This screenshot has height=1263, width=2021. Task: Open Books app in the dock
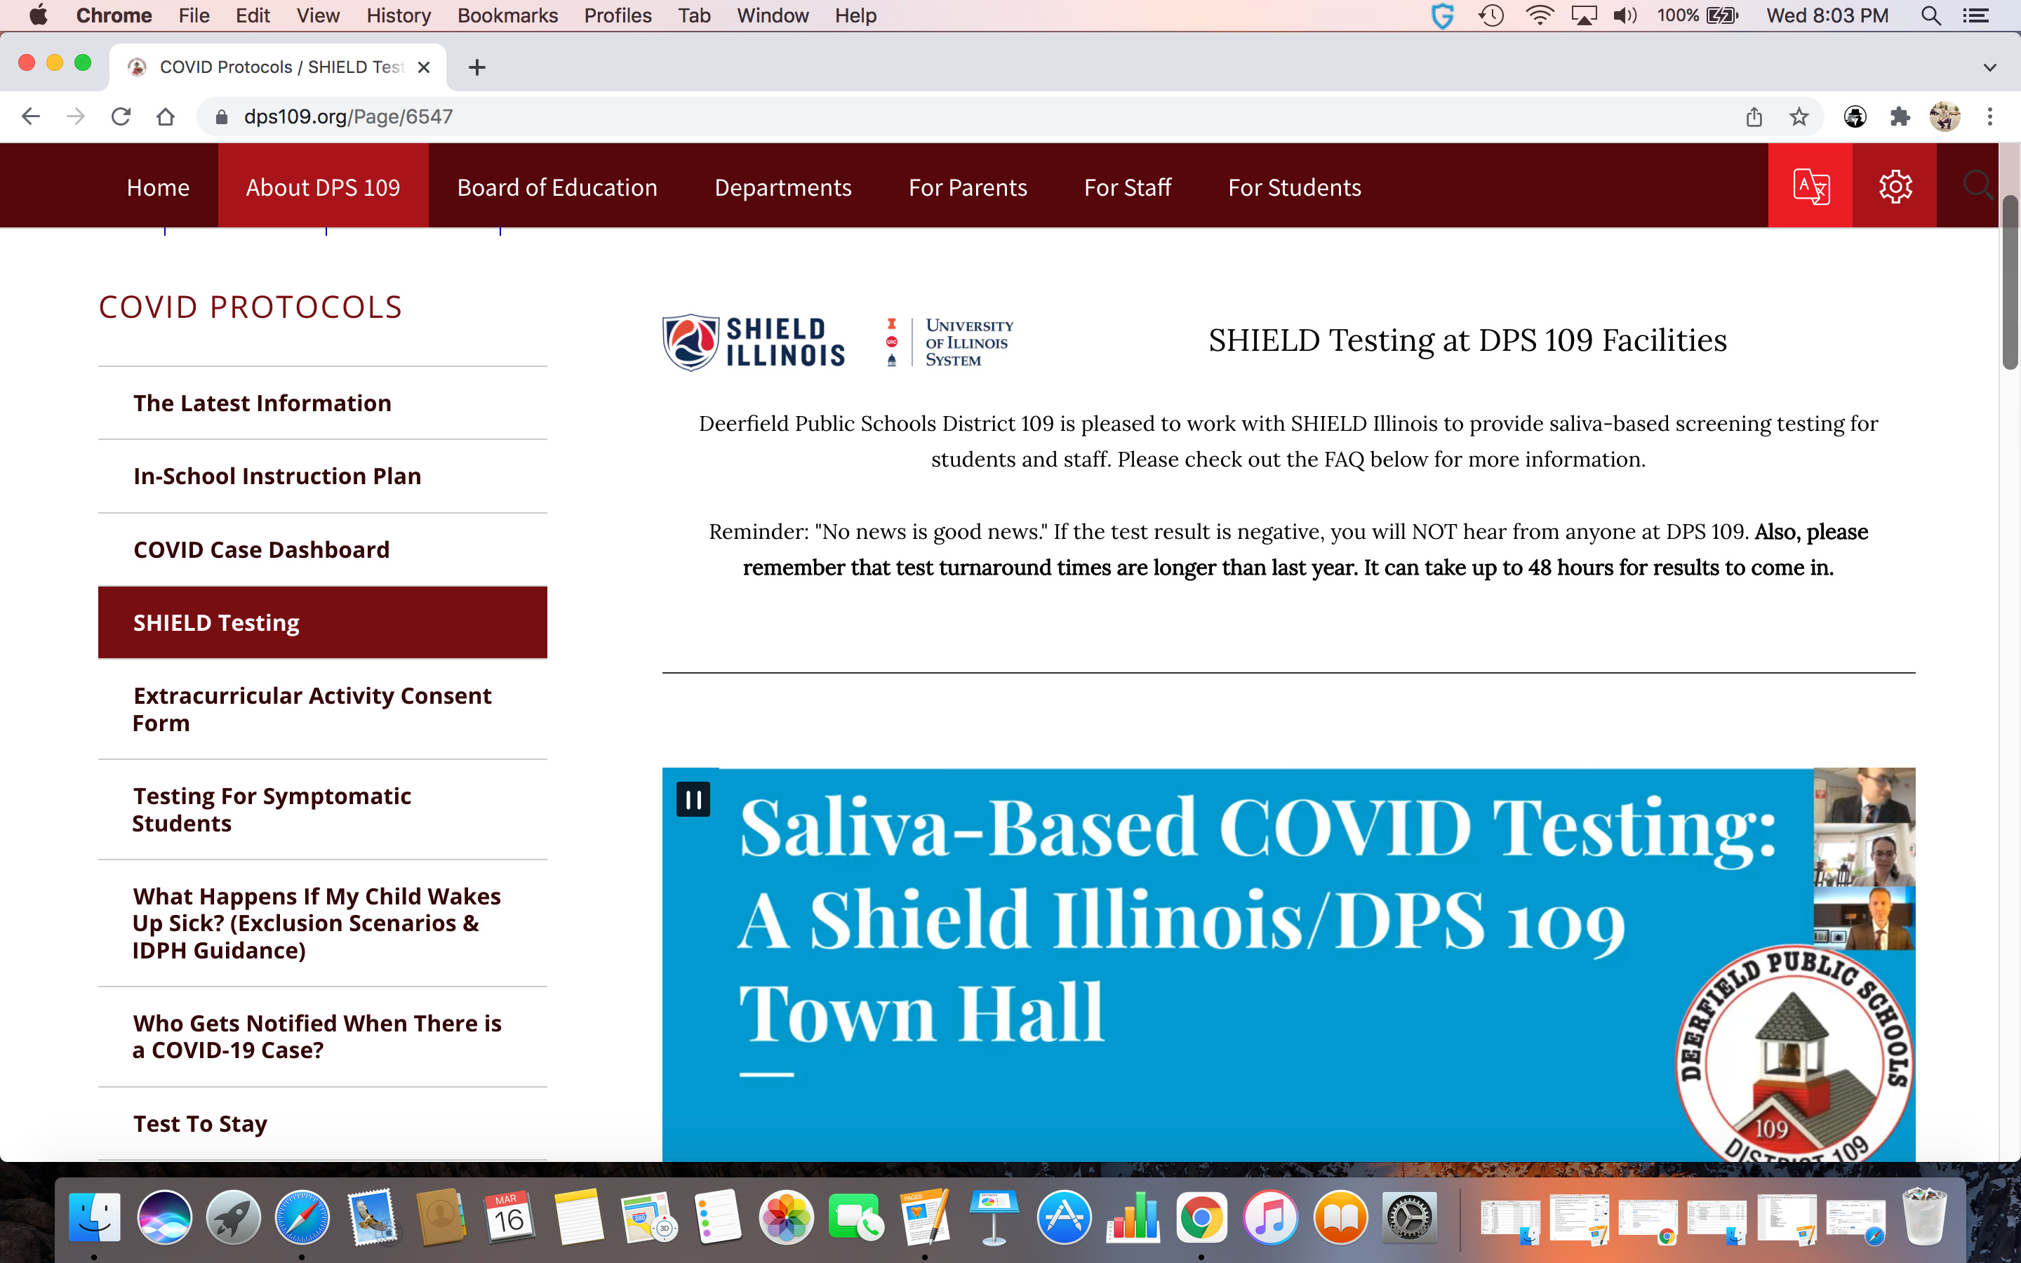click(1340, 1217)
